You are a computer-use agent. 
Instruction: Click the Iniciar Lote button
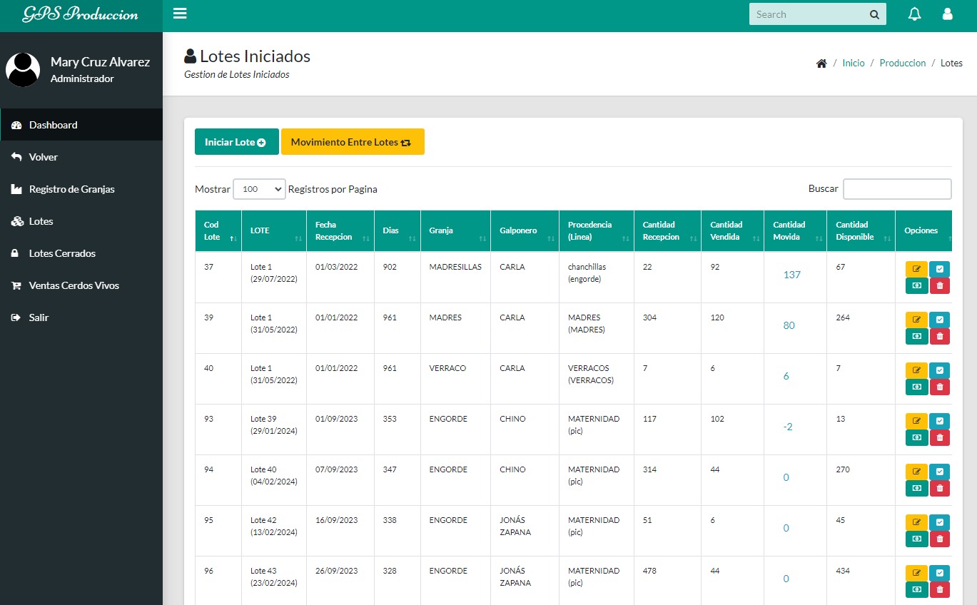tap(236, 142)
